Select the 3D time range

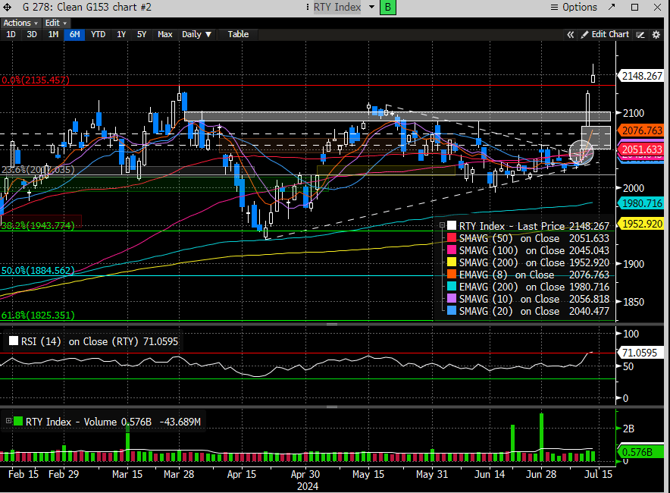(x=32, y=34)
